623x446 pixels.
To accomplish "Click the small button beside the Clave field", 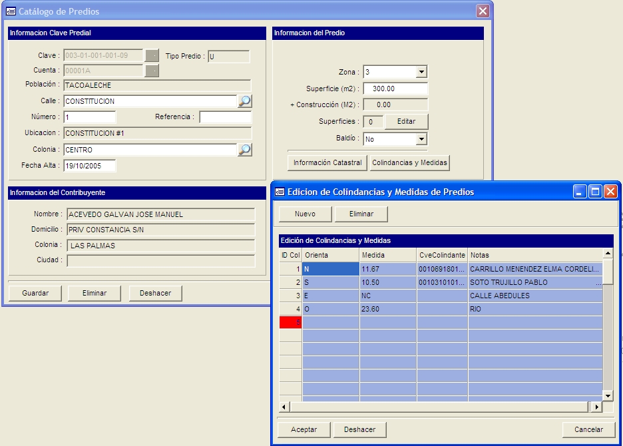I will [x=152, y=56].
